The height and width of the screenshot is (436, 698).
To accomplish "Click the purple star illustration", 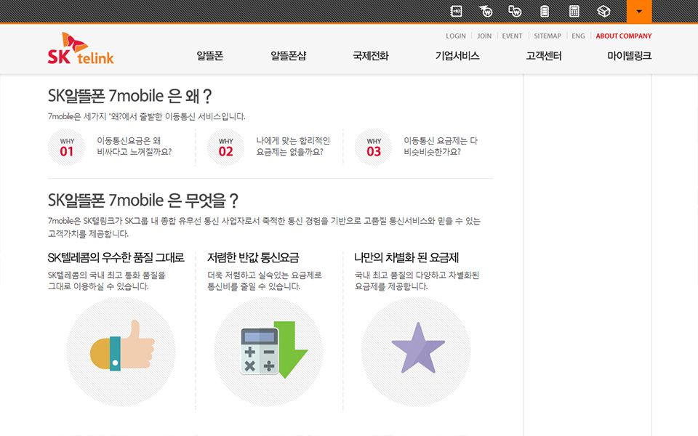I will point(417,350).
